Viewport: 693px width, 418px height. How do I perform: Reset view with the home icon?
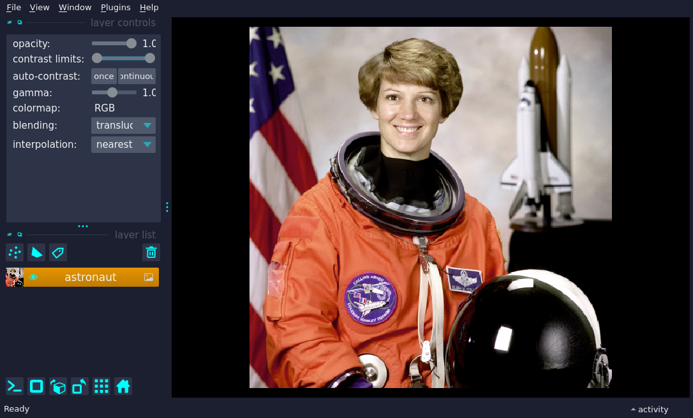(x=123, y=386)
